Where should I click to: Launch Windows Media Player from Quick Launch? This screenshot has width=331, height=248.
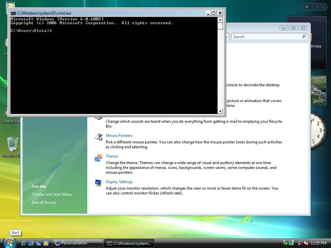pyautogui.click(x=46, y=243)
